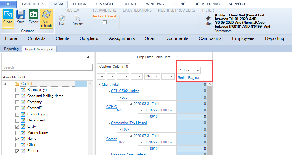Check Code and Mailing Name field
292x155 pixels.
coord(17,96)
